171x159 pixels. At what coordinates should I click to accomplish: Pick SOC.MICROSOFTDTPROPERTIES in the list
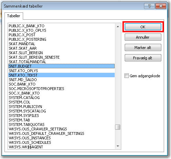point(61,89)
